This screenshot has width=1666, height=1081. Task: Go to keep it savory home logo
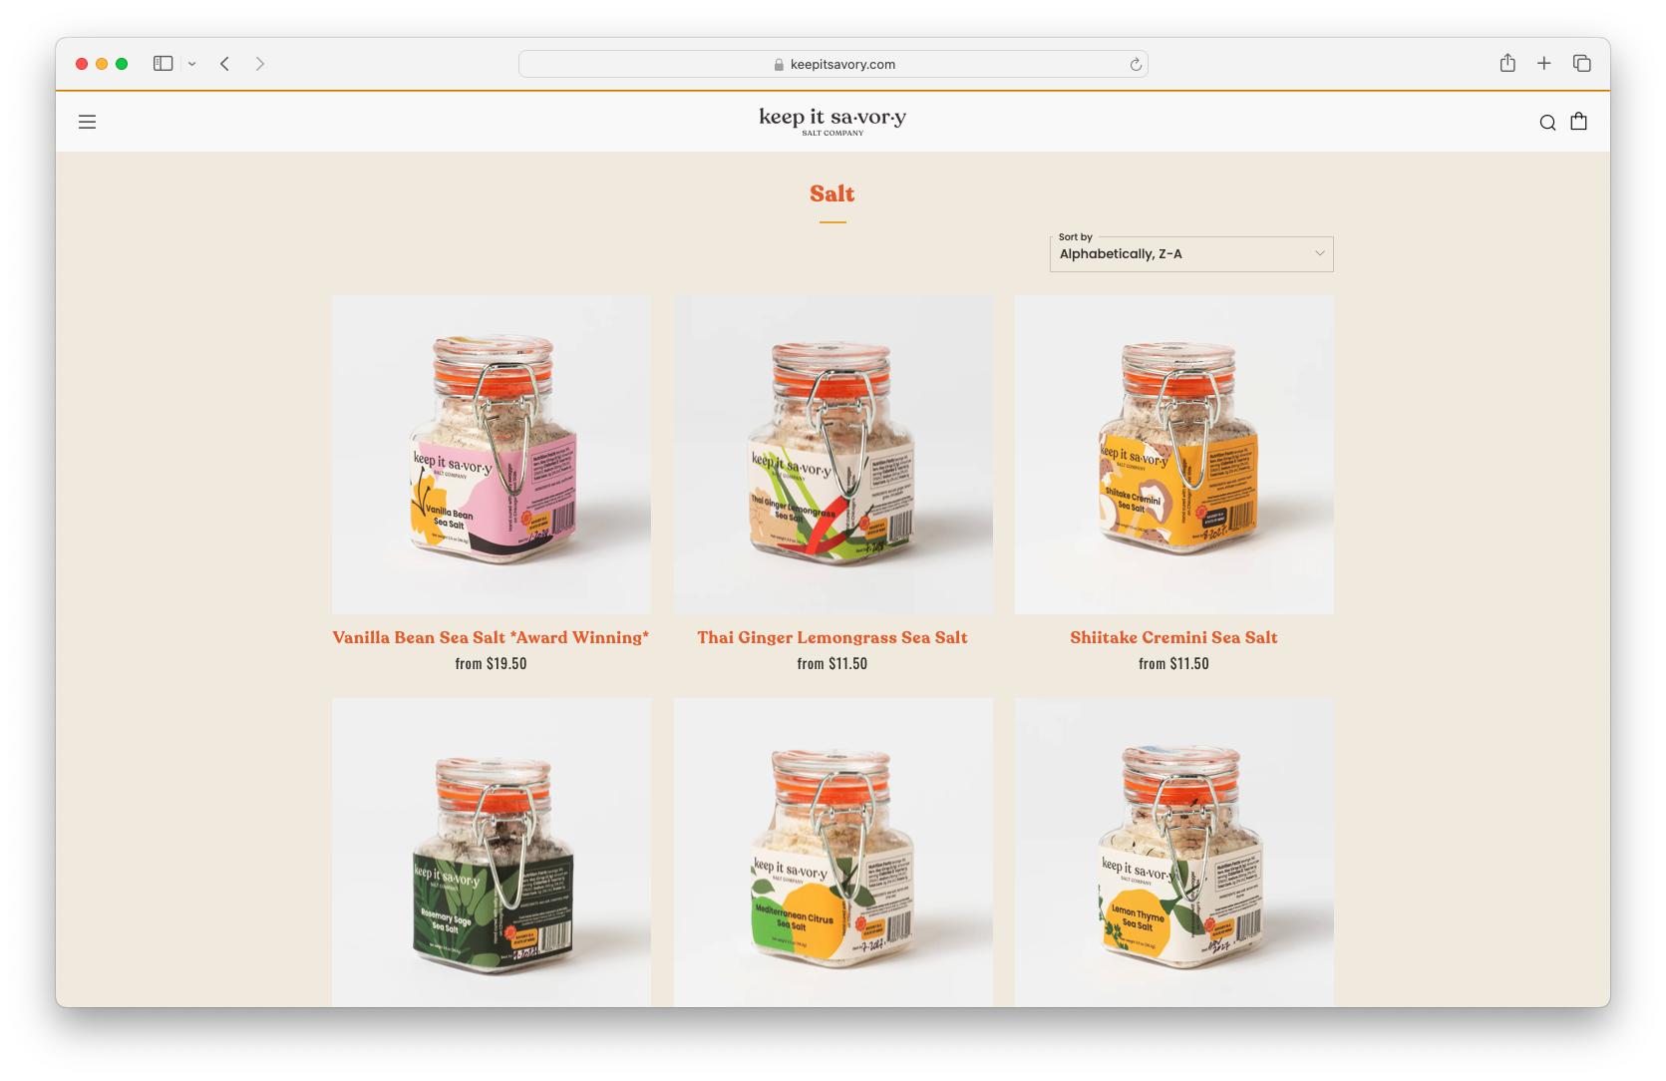click(x=833, y=121)
